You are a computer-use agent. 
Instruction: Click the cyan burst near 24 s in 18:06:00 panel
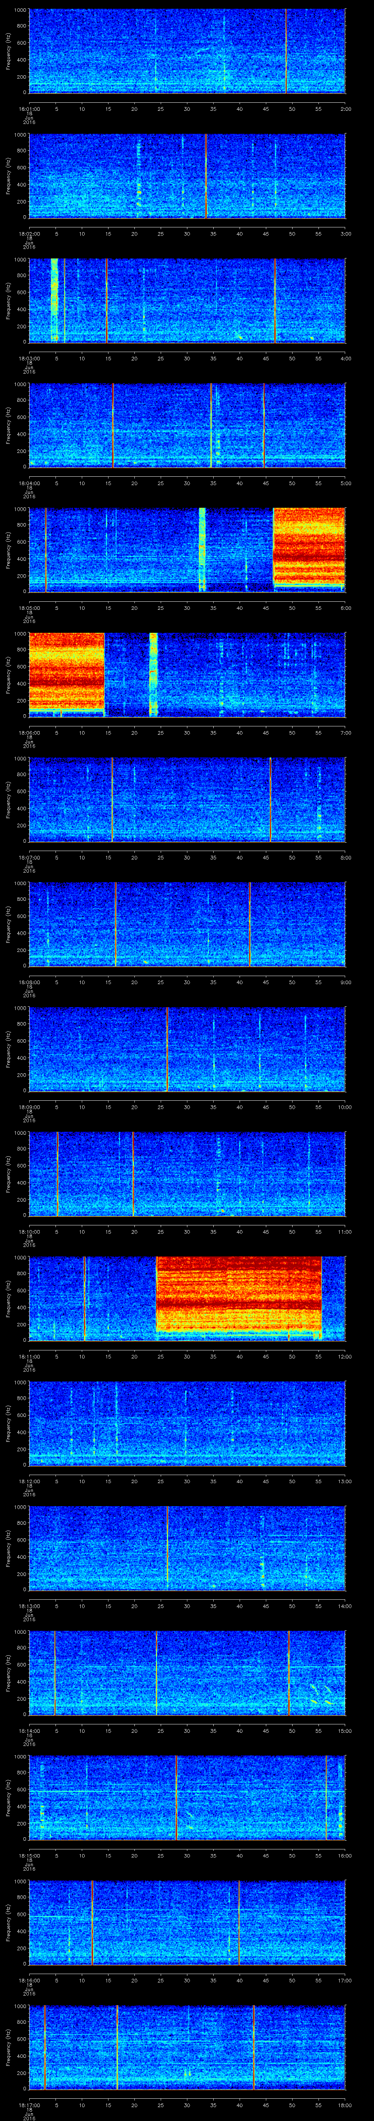[x=153, y=674]
